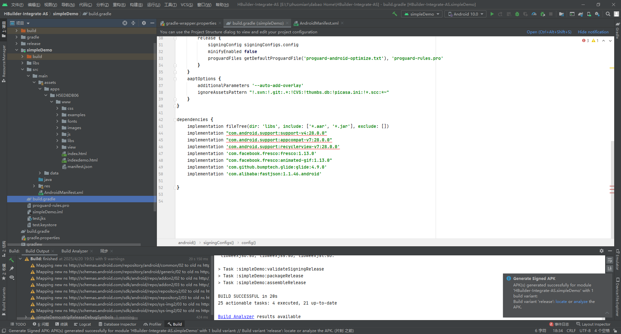Switch to AndroidManifest.xml editor tab
This screenshot has width=621, height=334.
[x=319, y=23]
